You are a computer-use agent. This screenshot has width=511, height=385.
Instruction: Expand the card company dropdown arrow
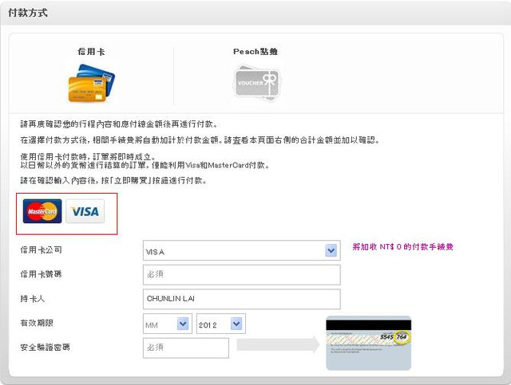pyautogui.click(x=331, y=250)
